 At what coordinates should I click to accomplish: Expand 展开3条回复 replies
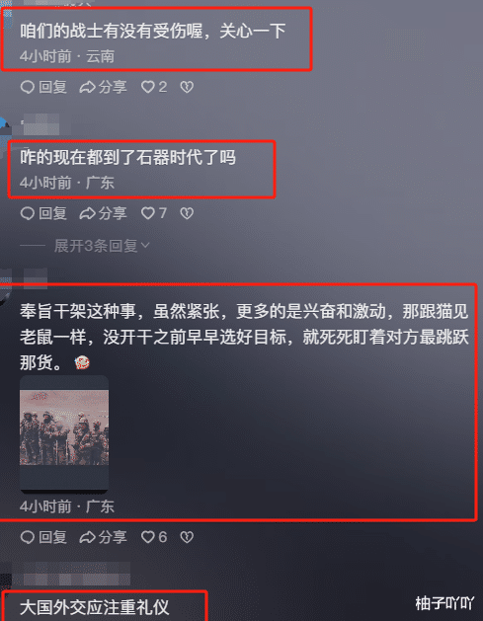click(96, 246)
